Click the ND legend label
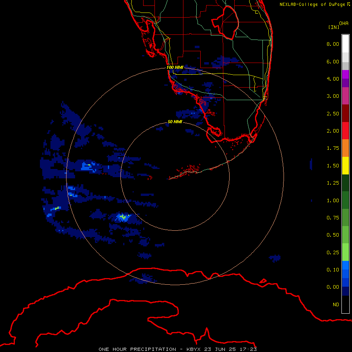Image resolution: width=352 pixels, height=352 pixels. (x=336, y=305)
